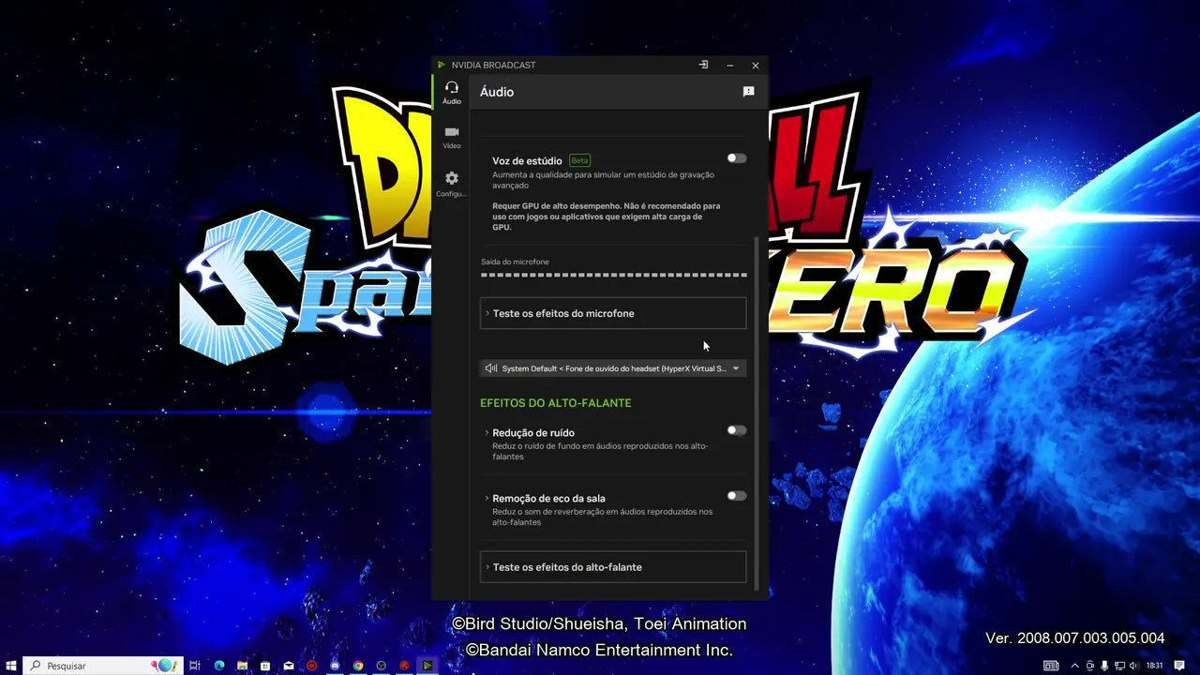
Task: Open the Áudio section in the sidebar
Action: coord(452,92)
